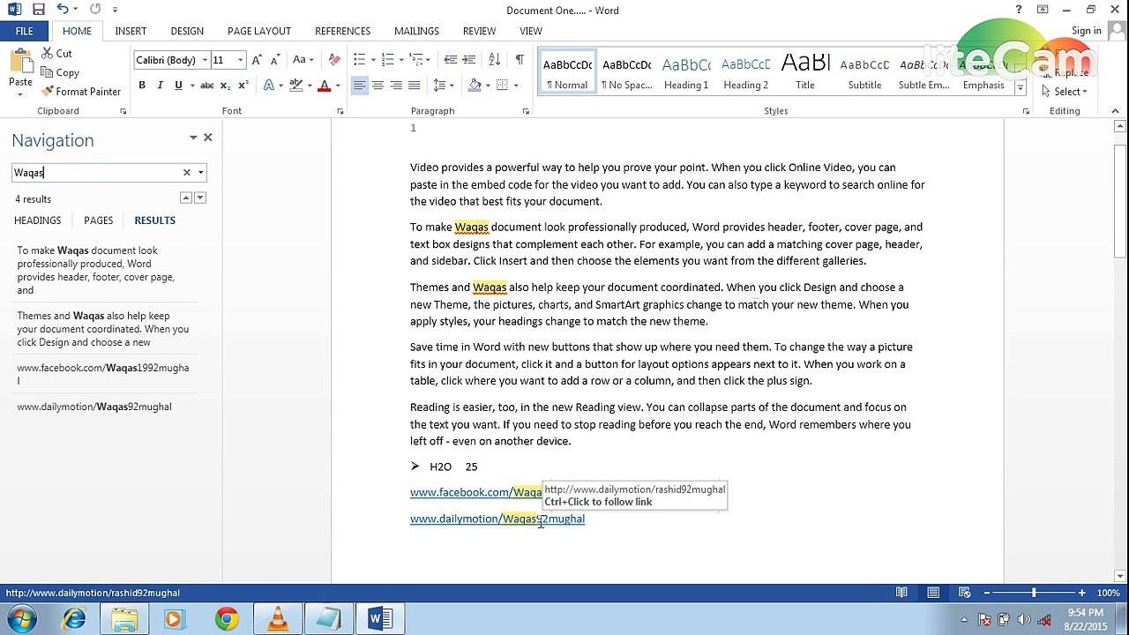Open the Navigation pane task options arrow
The height and width of the screenshot is (635, 1129).
click(193, 138)
